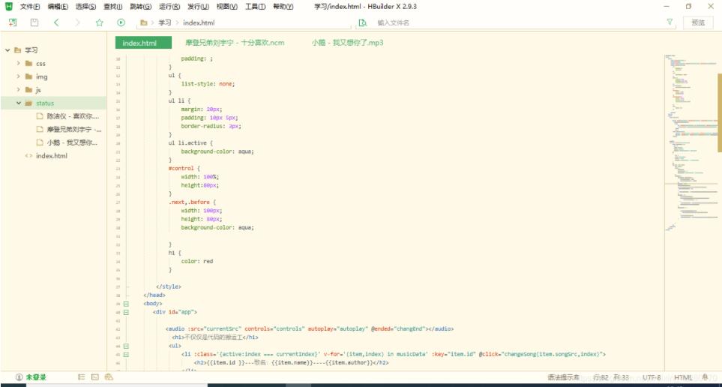This screenshot has height=387, width=722.
Task: Click the bell notification icon in status bar
Action: point(705,377)
